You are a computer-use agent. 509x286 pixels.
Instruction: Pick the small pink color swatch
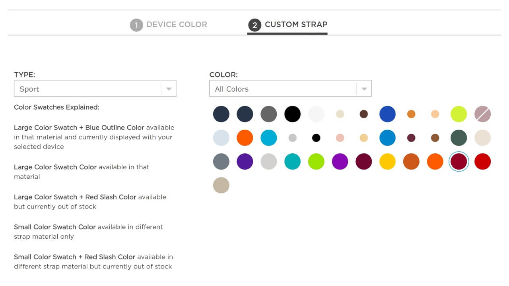tap(340, 138)
